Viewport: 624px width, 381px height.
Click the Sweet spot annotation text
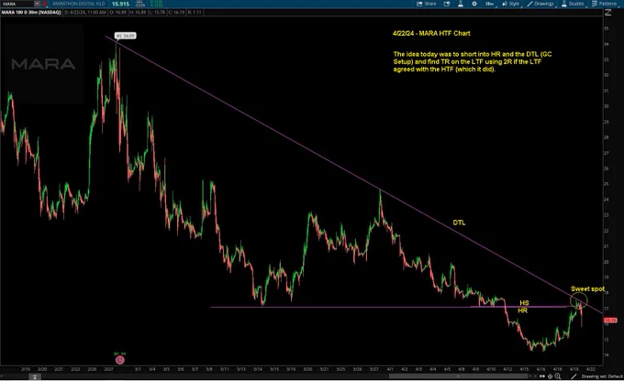(x=587, y=288)
